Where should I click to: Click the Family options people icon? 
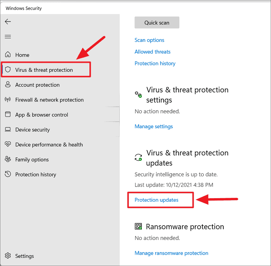tap(8, 159)
